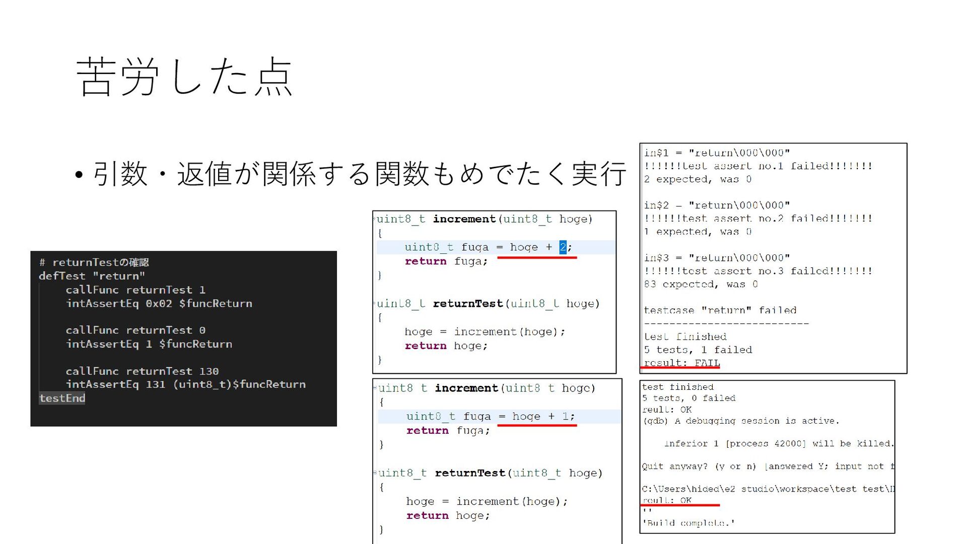This screenshot has height=544, width=967.
Task: Select the text 1 expected, was 0
Action: point(698,231)
